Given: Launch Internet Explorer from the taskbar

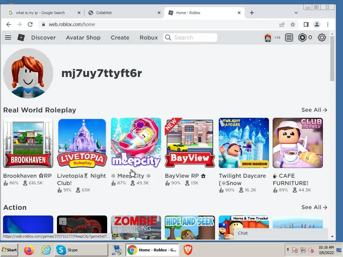Looking at the screenshot, I should [46, 250].
